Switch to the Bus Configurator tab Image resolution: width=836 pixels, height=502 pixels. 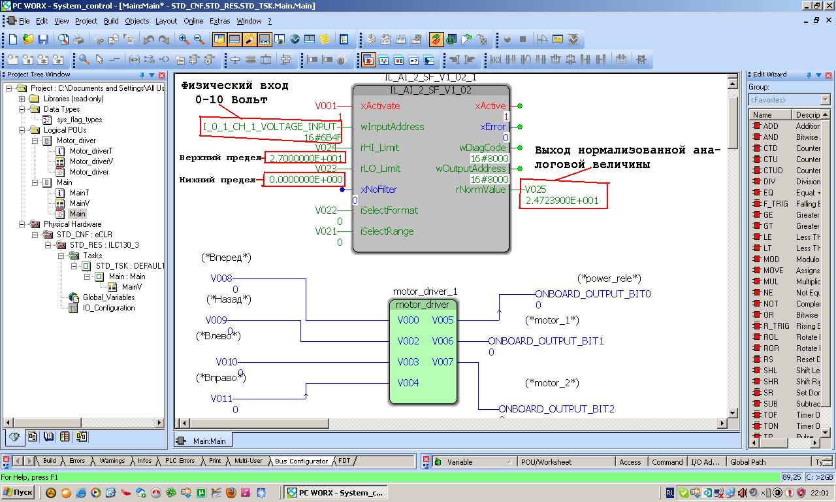pyautogui.click(x=301, y=461)
